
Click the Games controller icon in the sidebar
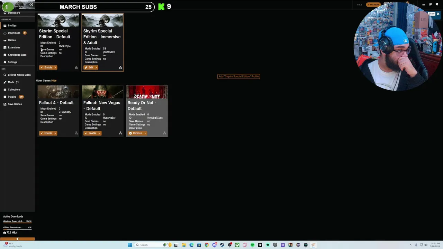click(x=5, y=40)
